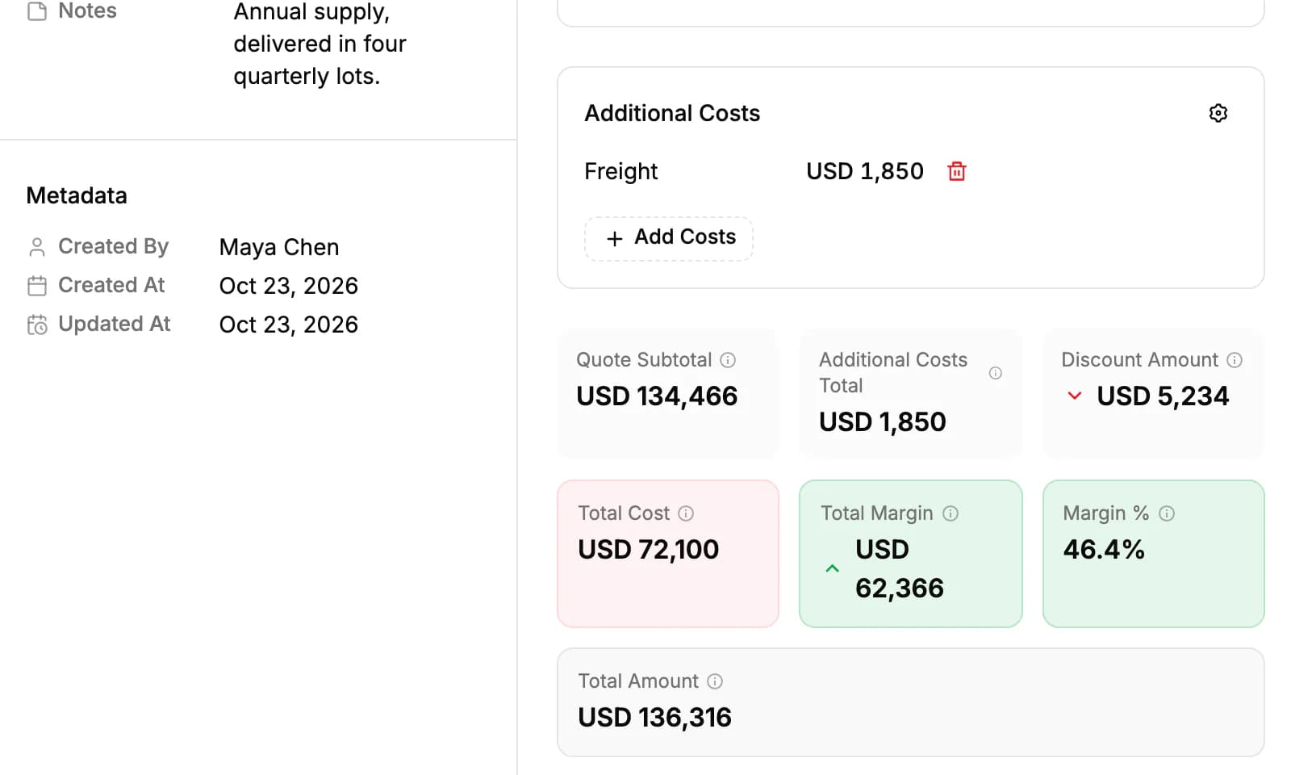
Task: Open Additional Costs settings gear
Action: tap(1218, 113)
